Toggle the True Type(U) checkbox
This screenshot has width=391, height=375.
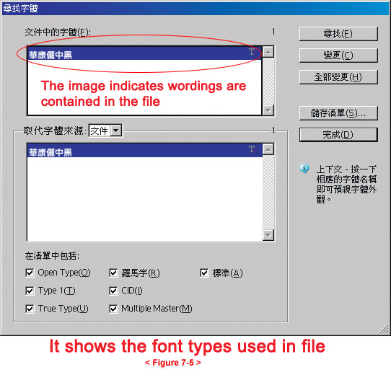(30, 309)
